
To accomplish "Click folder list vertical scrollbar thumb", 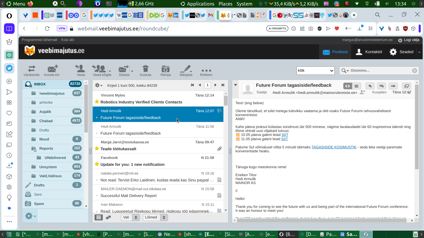I will coord(86,108).
